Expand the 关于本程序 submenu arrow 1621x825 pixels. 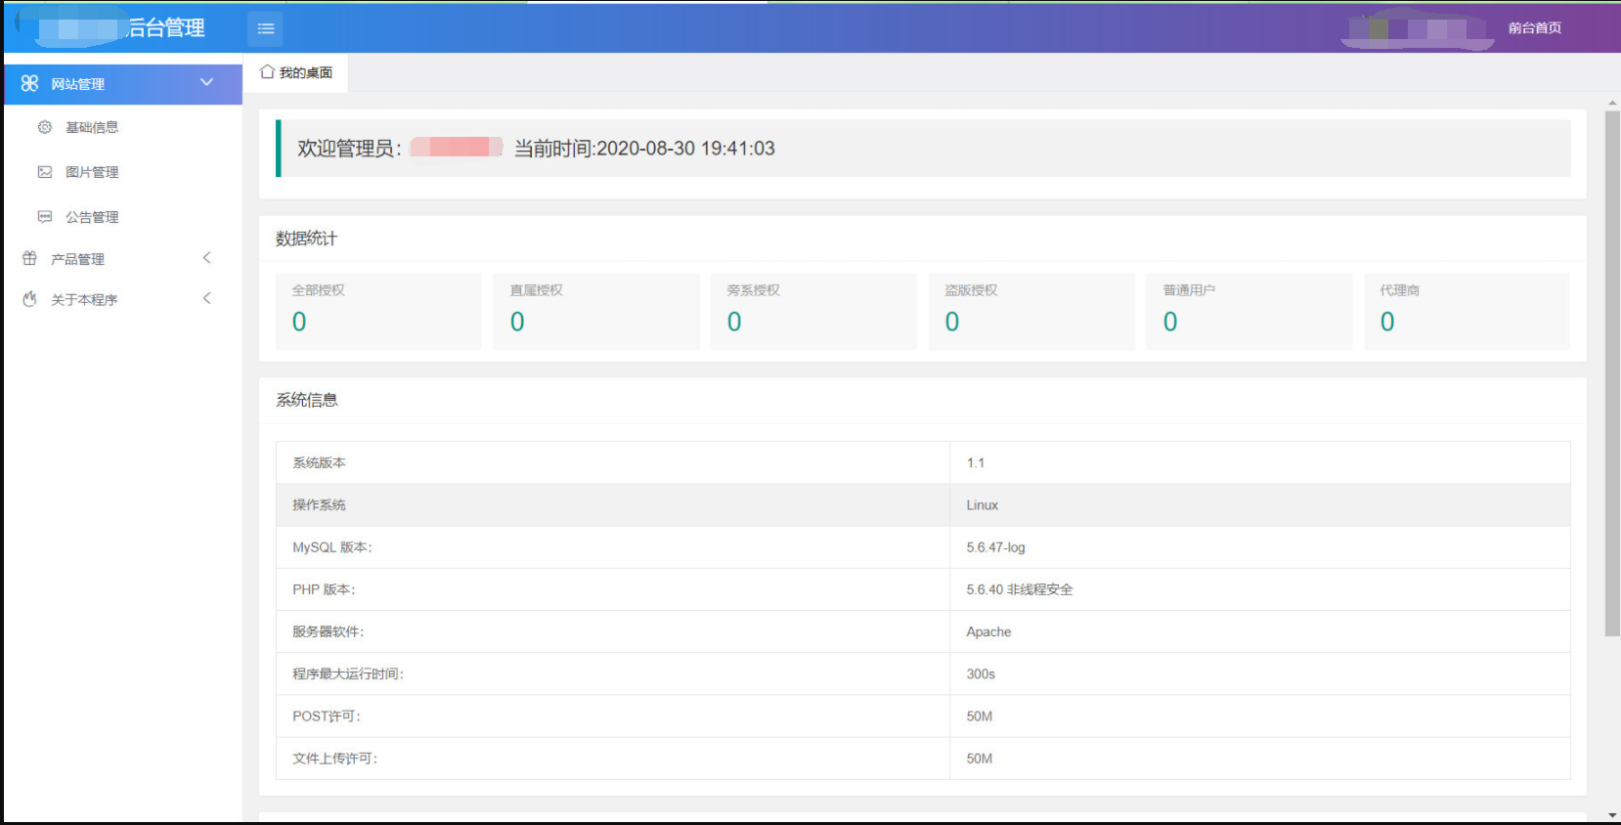click(x=206, y=298)
